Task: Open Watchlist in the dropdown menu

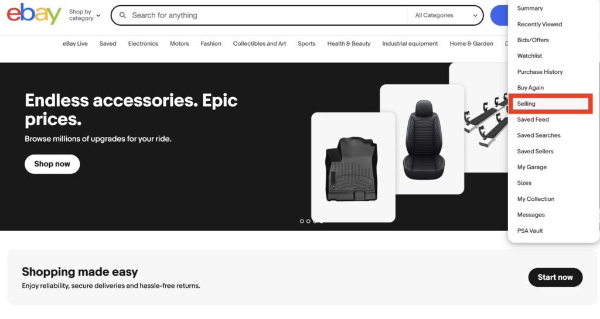Action: (529, 56)
